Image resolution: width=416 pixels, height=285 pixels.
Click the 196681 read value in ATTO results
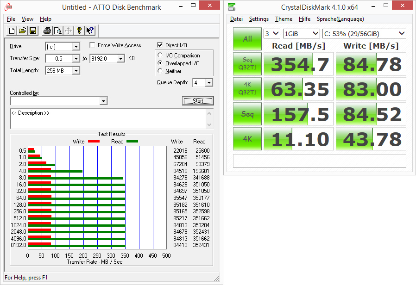[x=201, y=171]
